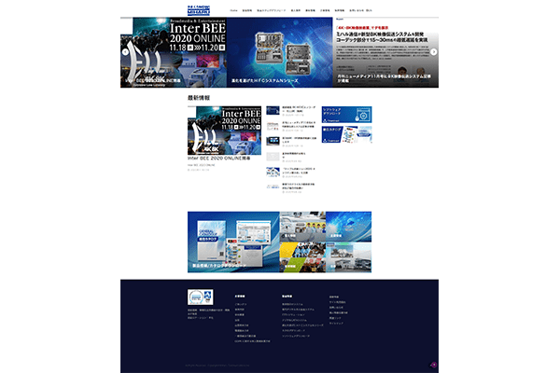Open the Home menu item

[233, 10]
